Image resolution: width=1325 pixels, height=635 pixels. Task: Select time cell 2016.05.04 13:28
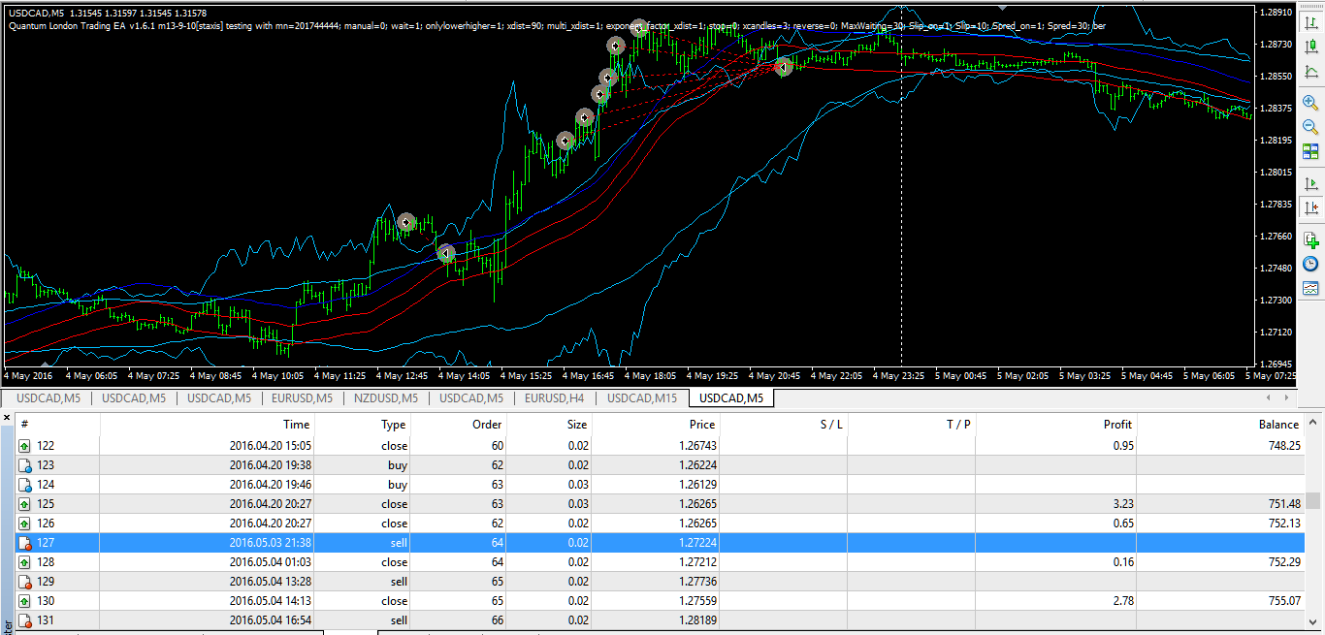pos(270,582)
